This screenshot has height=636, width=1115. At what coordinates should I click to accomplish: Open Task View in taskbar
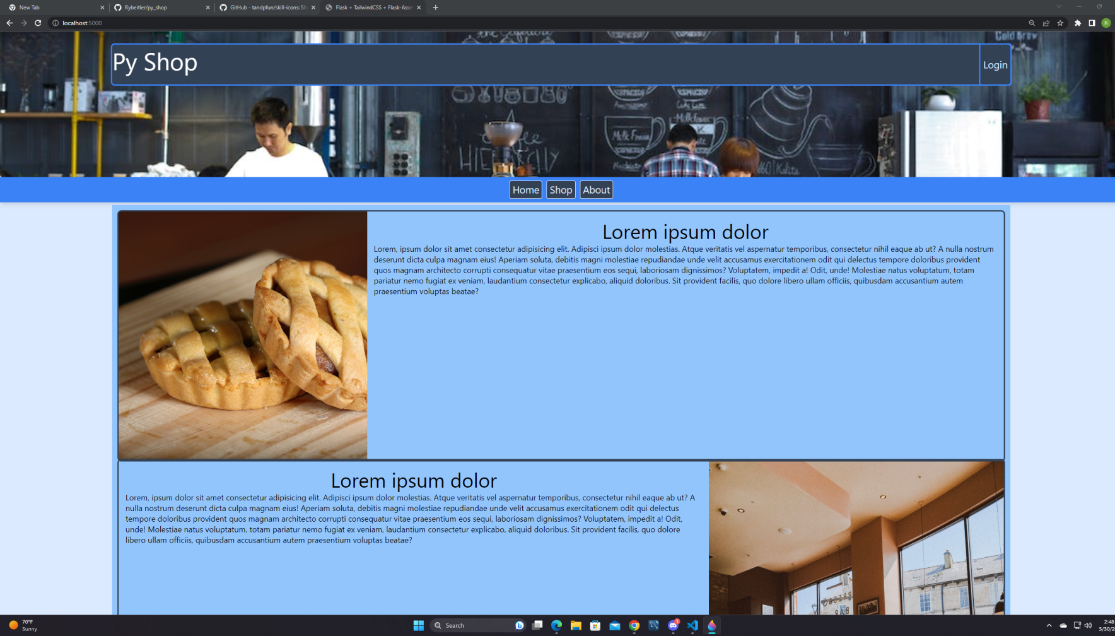click(537, 625)
